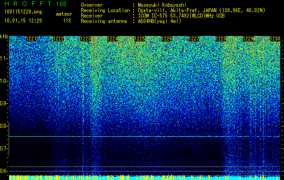Click the 1227 time marker

click(194, 39)
